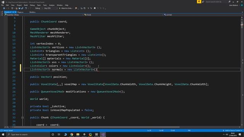Click the Find in Files toolbar icon

click(x=76, y=8)
